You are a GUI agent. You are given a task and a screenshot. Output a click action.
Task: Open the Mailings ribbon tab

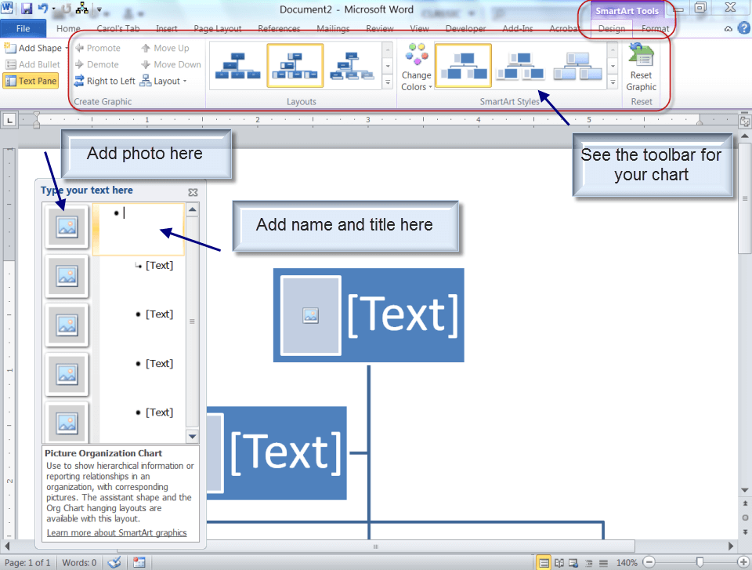pyautogui.click(x=332, y=27)
